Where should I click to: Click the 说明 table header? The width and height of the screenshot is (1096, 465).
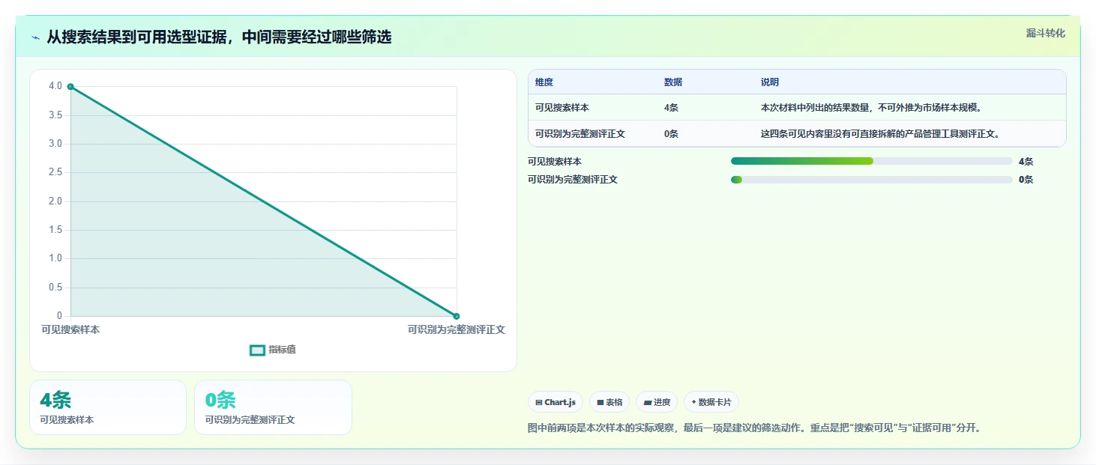pyautogui.click(x=770, y=82)
